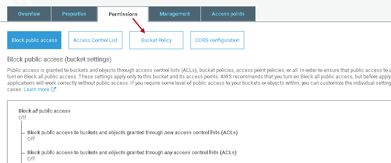Switch to the Properties tab
Image resolution: width=391 pixels, height=163 pixels.
(x=74, y=14)
